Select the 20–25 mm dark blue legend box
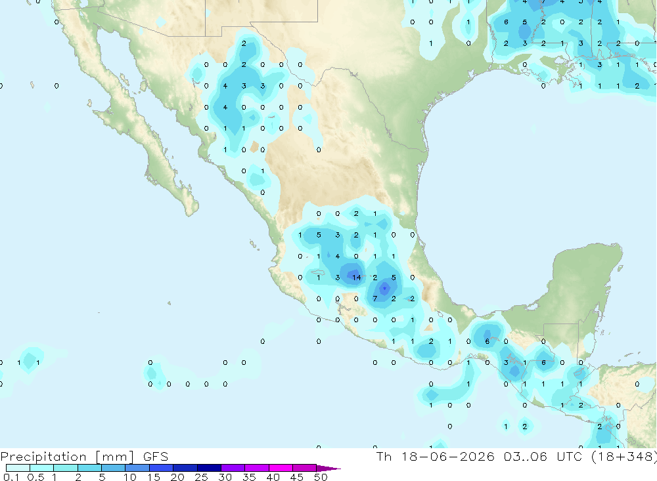Screen dimensions: 657x481 click(x=185, y=468)
